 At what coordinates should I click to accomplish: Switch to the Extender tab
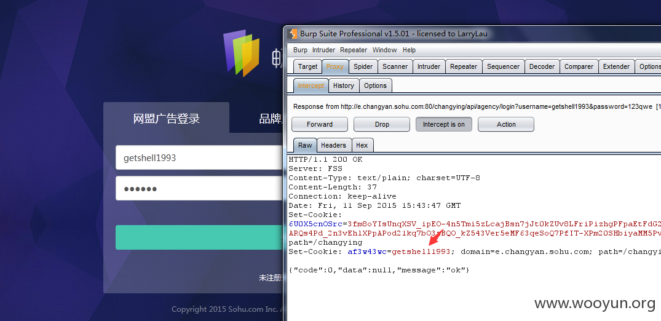point(616,66)
